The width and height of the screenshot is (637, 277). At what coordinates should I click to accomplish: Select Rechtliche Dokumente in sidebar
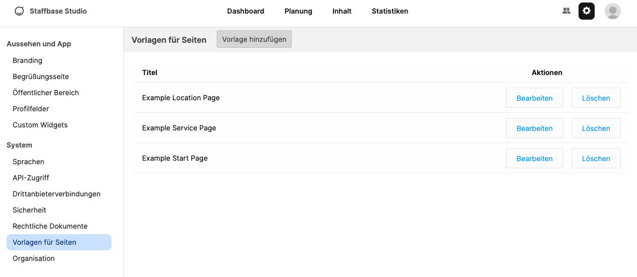pyautogui.click(x=50, y=226)
